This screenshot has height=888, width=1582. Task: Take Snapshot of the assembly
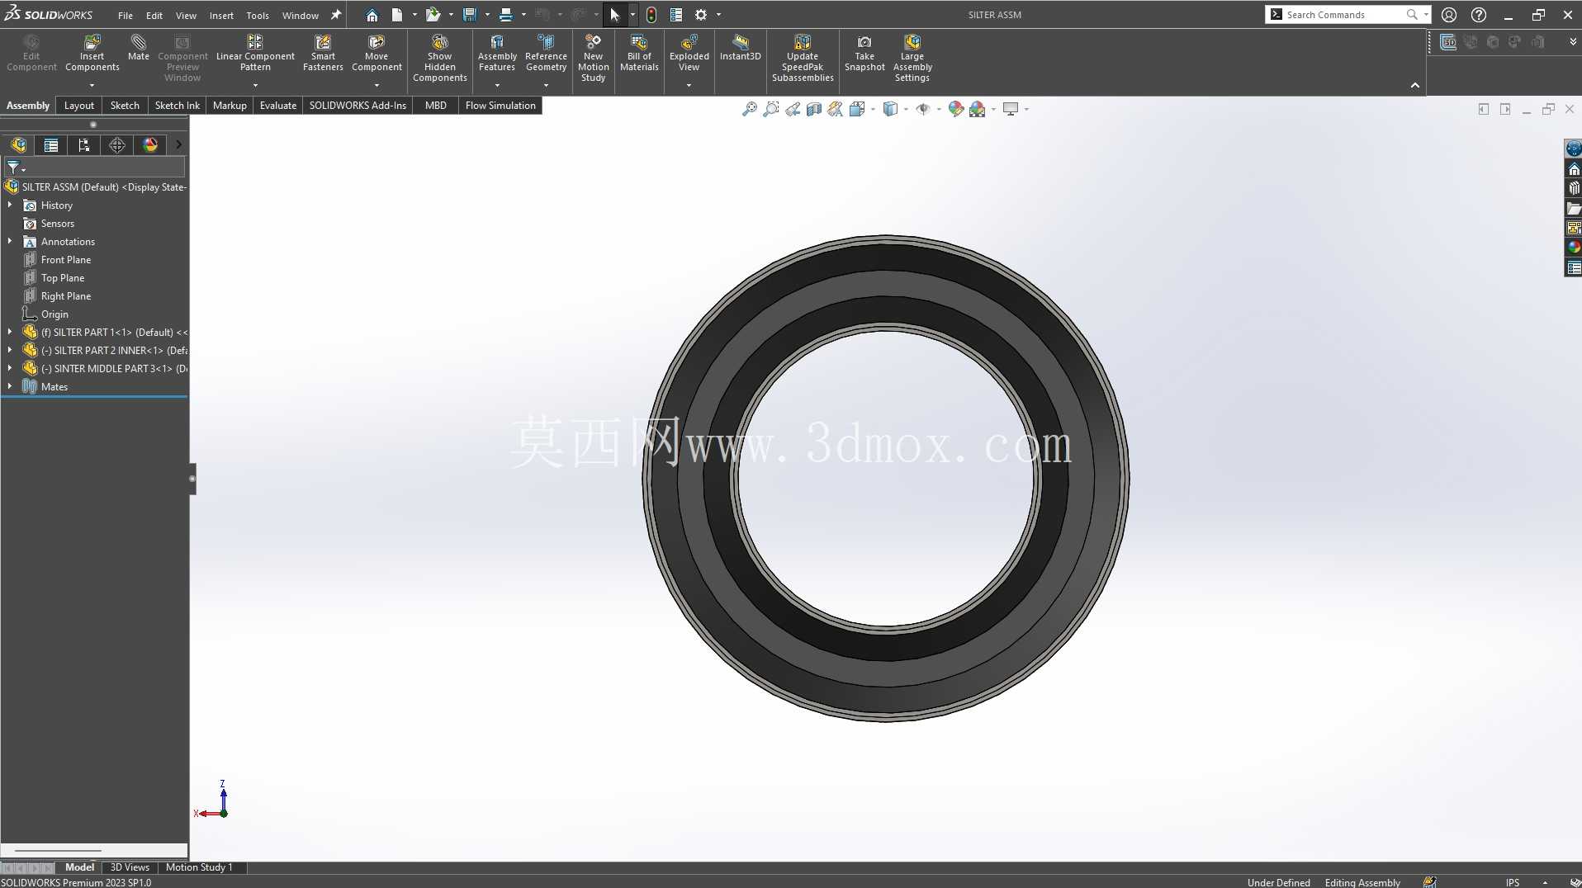click(x=864, y=53)
